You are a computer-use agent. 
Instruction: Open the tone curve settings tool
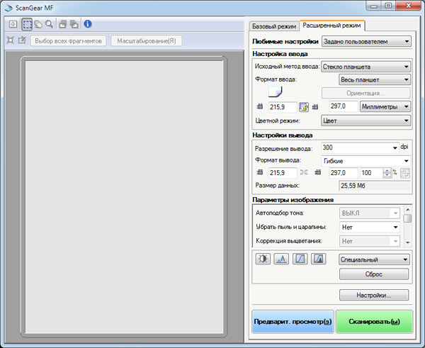300,259
